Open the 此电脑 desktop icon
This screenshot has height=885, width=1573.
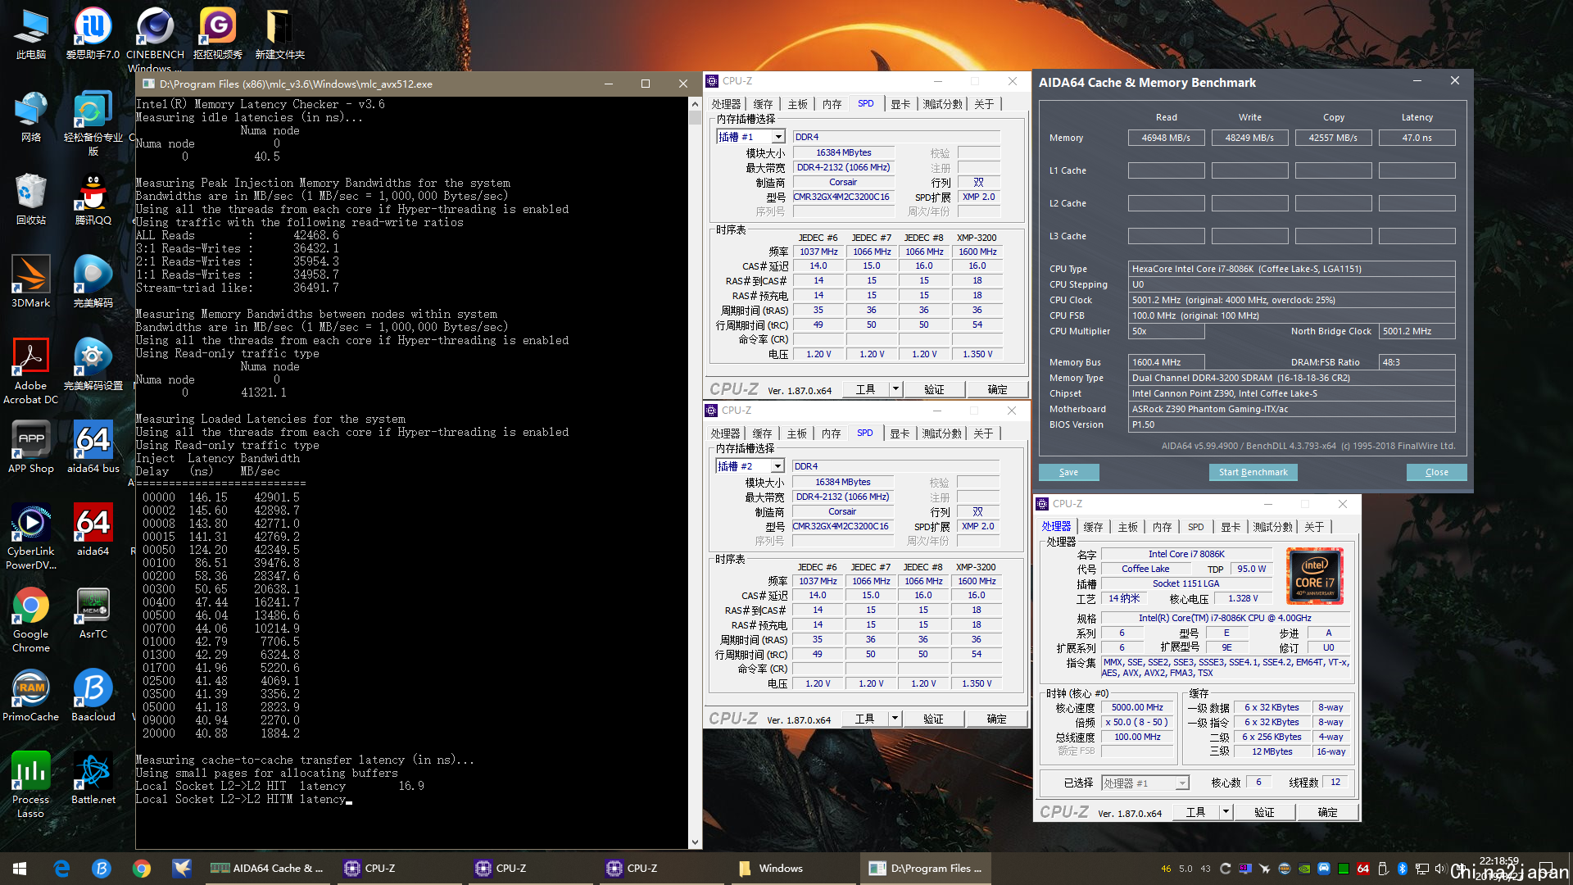[x=31, y=34]
